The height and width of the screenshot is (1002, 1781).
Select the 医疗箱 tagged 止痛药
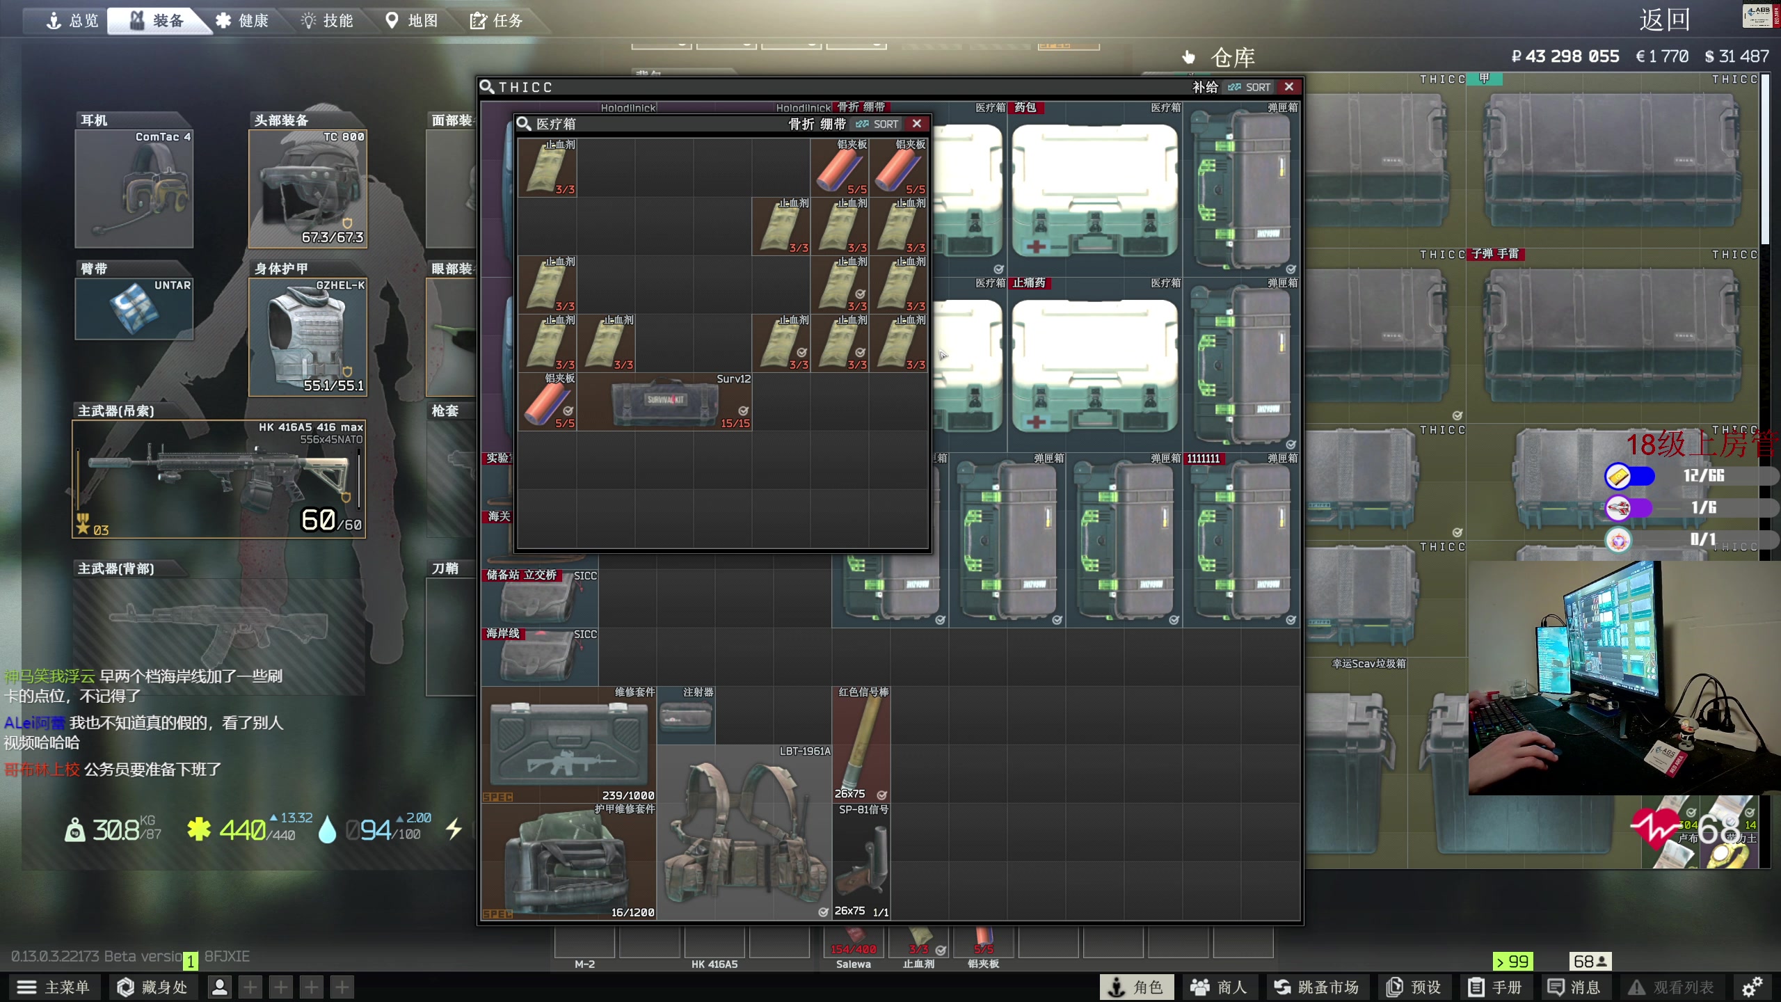tap(1095, 365)
